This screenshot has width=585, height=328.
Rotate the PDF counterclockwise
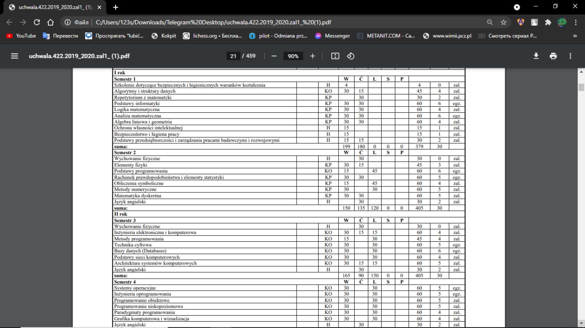351,56
